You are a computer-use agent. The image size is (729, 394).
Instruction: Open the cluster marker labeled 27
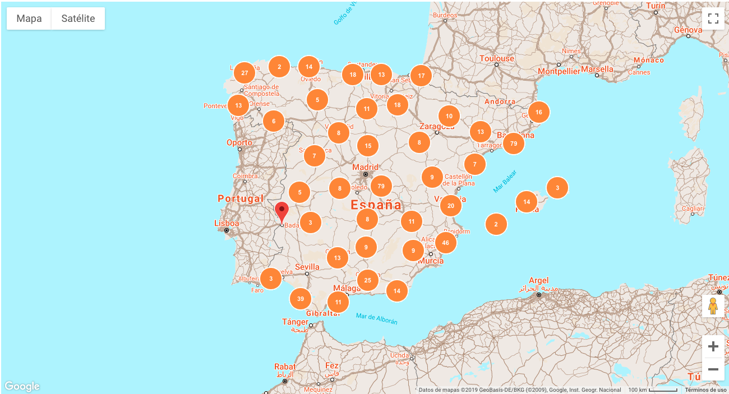(x=244, y=73)
